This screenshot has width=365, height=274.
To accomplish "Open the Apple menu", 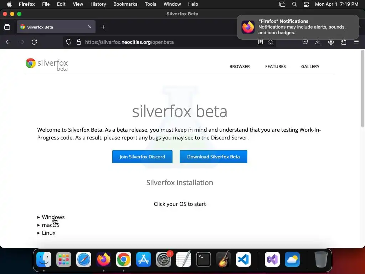I will pos(9,4).
